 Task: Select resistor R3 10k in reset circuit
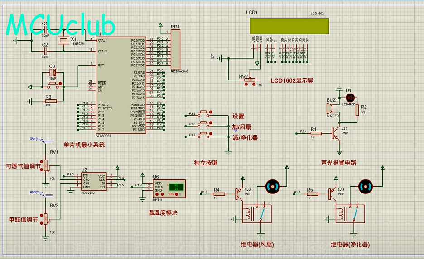[x=51, y=101]
